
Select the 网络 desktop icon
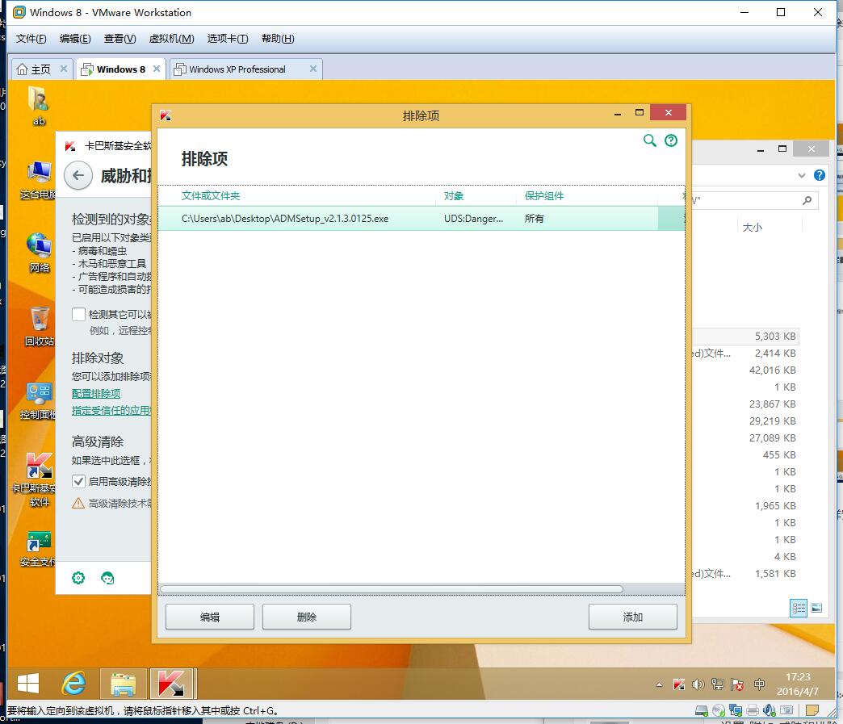point(40,253)
